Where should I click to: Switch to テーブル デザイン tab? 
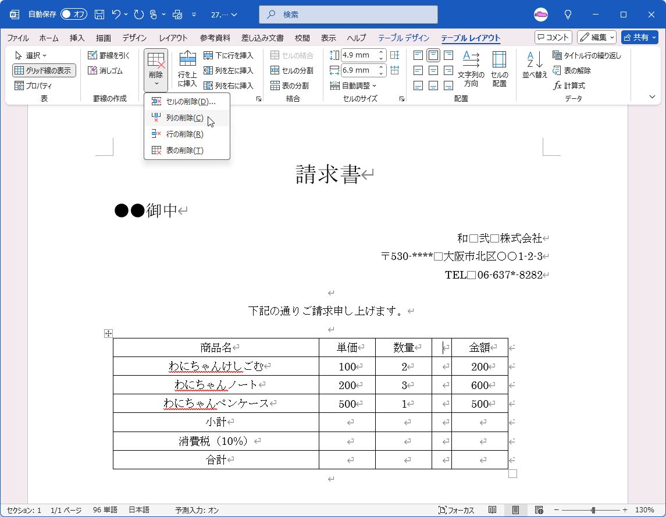click(404, 38)
